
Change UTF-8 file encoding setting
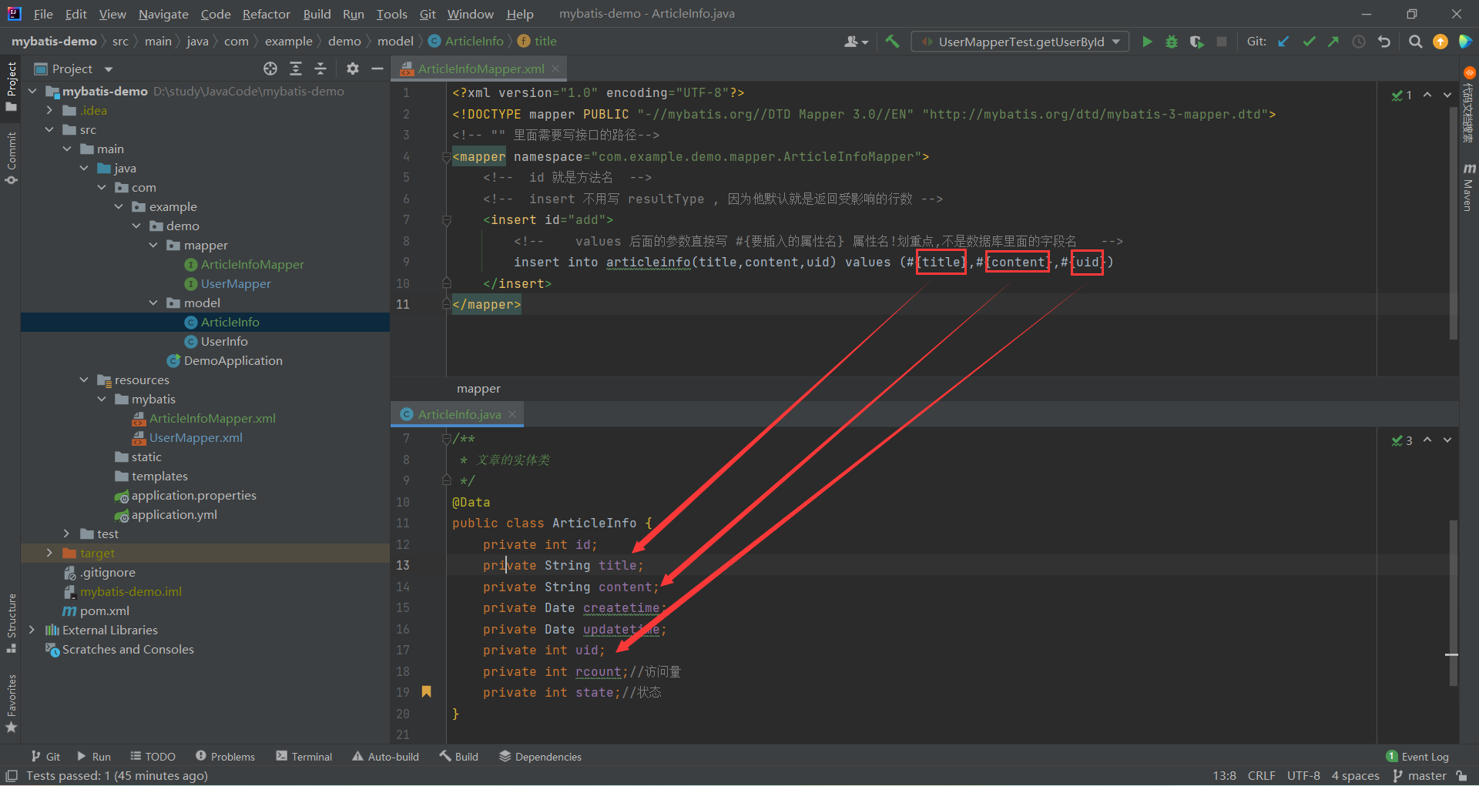point(1303,776)
